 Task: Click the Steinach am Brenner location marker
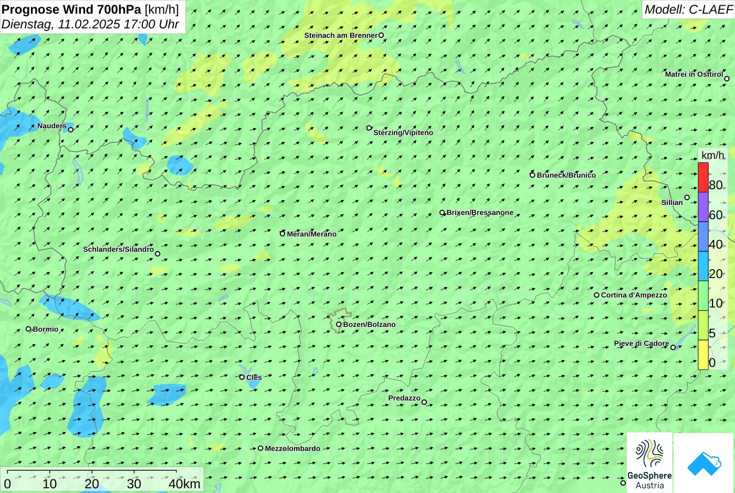tap(381, 35)
